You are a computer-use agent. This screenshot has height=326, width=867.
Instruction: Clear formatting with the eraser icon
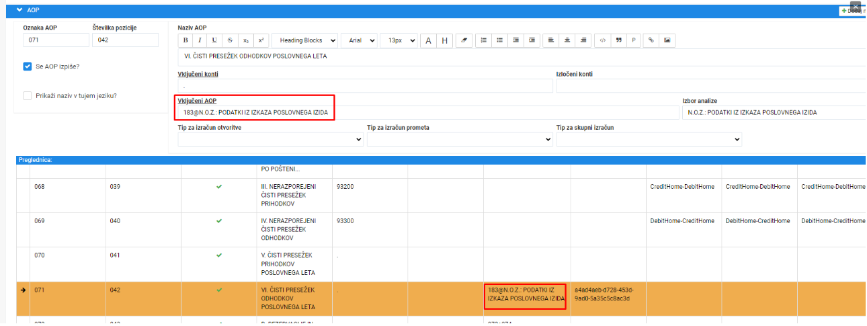[x=464, y=40]
